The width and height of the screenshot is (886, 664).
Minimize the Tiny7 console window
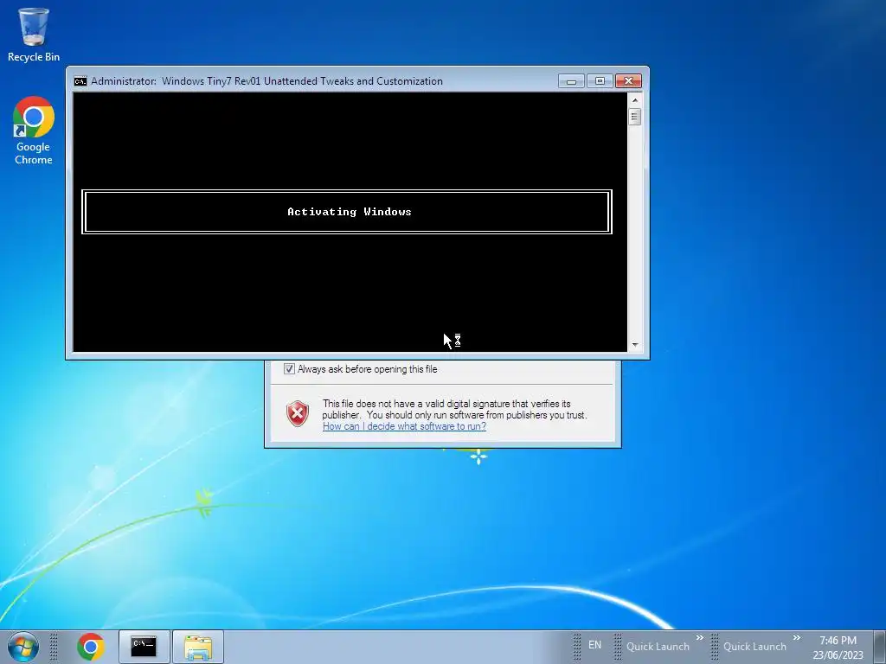(x=571, y=81)
